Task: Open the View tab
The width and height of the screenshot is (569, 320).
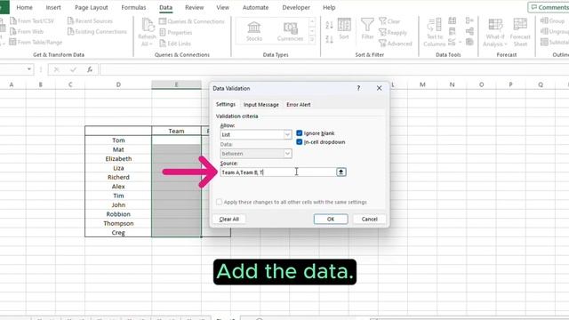Action: 222,7
